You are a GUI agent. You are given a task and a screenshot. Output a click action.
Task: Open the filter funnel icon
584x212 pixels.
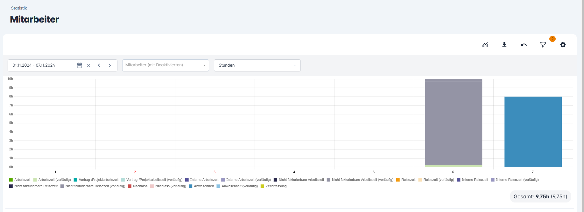point(543,45)
